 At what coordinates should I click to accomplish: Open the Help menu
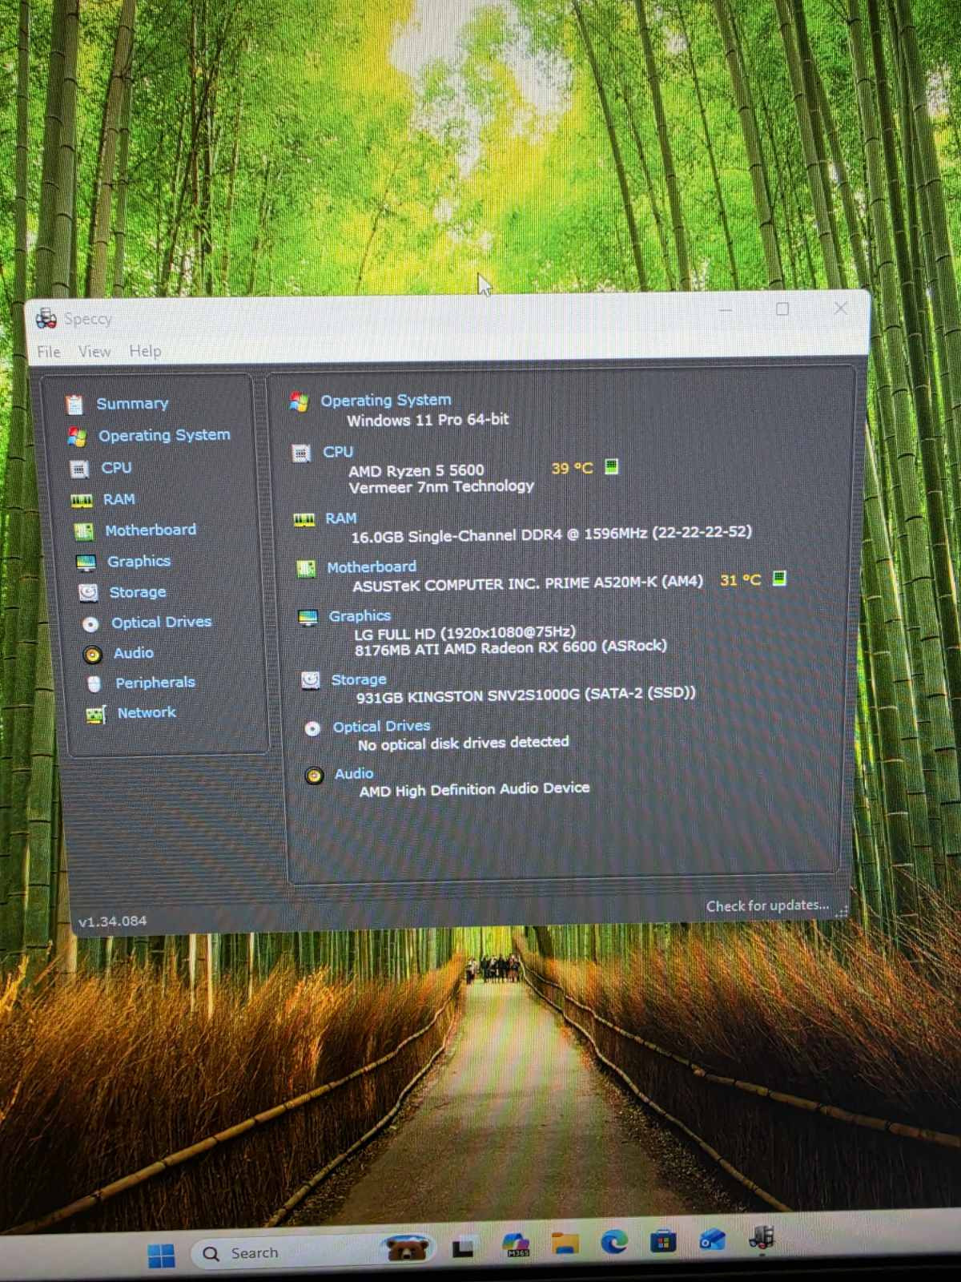(145, 351)
